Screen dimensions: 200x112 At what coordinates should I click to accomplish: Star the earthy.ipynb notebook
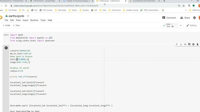point(28,16)
